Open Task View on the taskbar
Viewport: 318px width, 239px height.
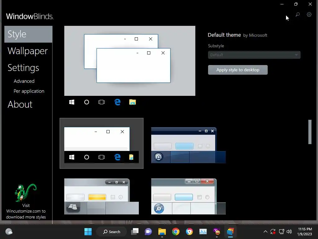[135, 232]
